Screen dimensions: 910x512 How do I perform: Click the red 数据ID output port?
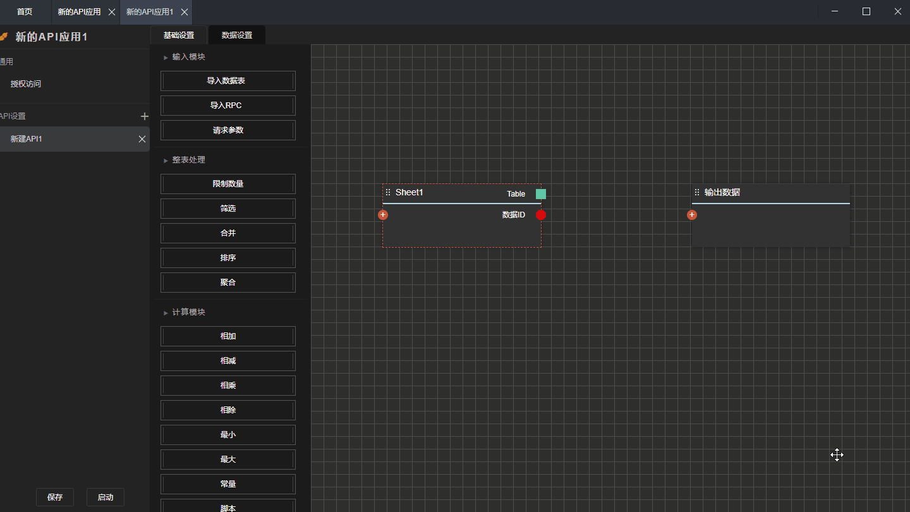click(x=541, y=215)
